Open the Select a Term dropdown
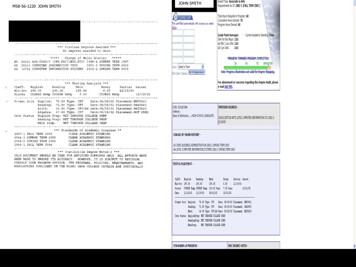Screen dimensions: 356x267 (x=191, y=67)
